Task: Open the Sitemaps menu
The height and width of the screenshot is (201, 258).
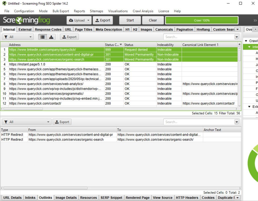Action: pyautogui.click(x=96, y=11)
